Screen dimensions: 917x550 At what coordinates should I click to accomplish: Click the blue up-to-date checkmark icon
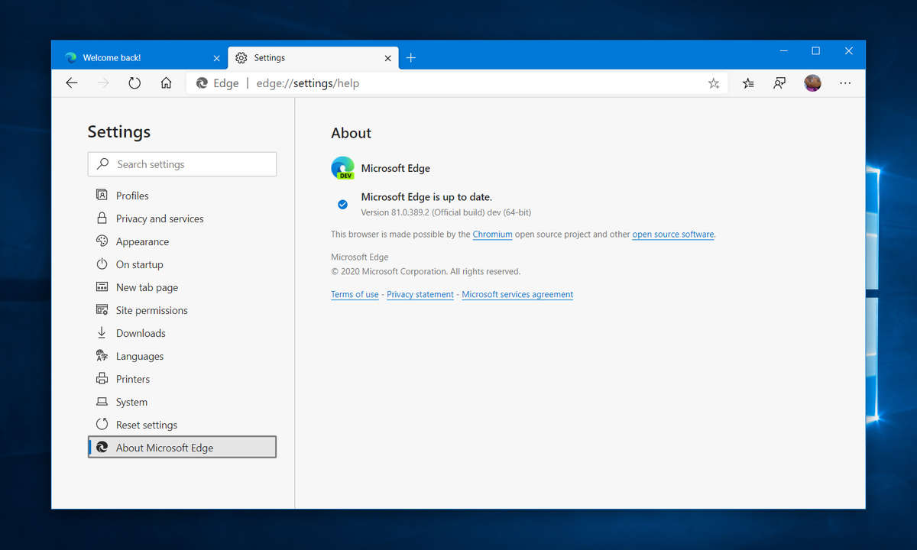pyautogui.click(x=342, y=204)
